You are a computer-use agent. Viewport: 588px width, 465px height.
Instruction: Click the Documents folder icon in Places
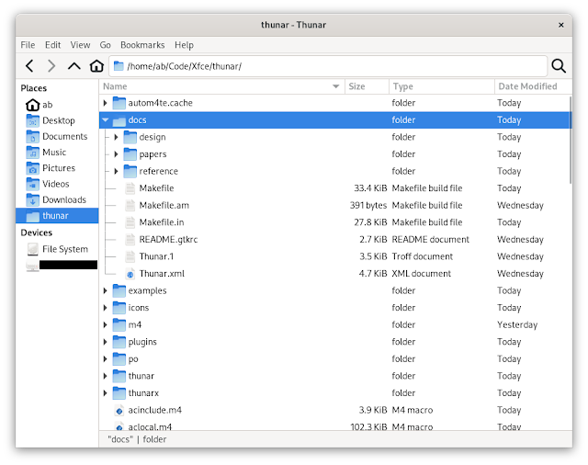pyautogui.click(x=33, y=137)
